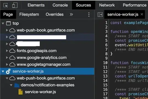Click the cloud icon beside www.google-analytics.com
The image size is (148, 99).
[x=12, y=58]
